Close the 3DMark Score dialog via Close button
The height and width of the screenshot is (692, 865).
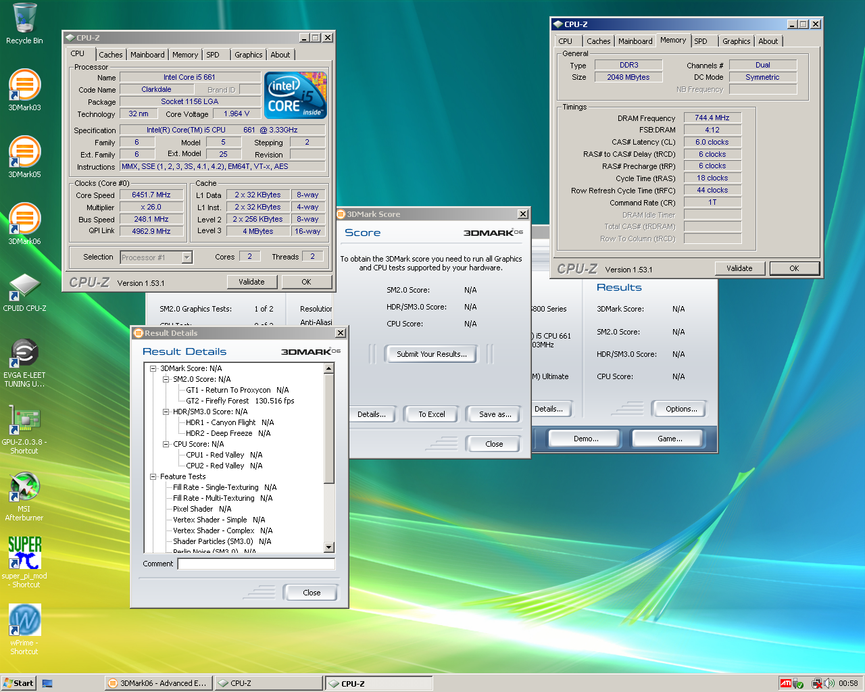(x=494, y=444)
